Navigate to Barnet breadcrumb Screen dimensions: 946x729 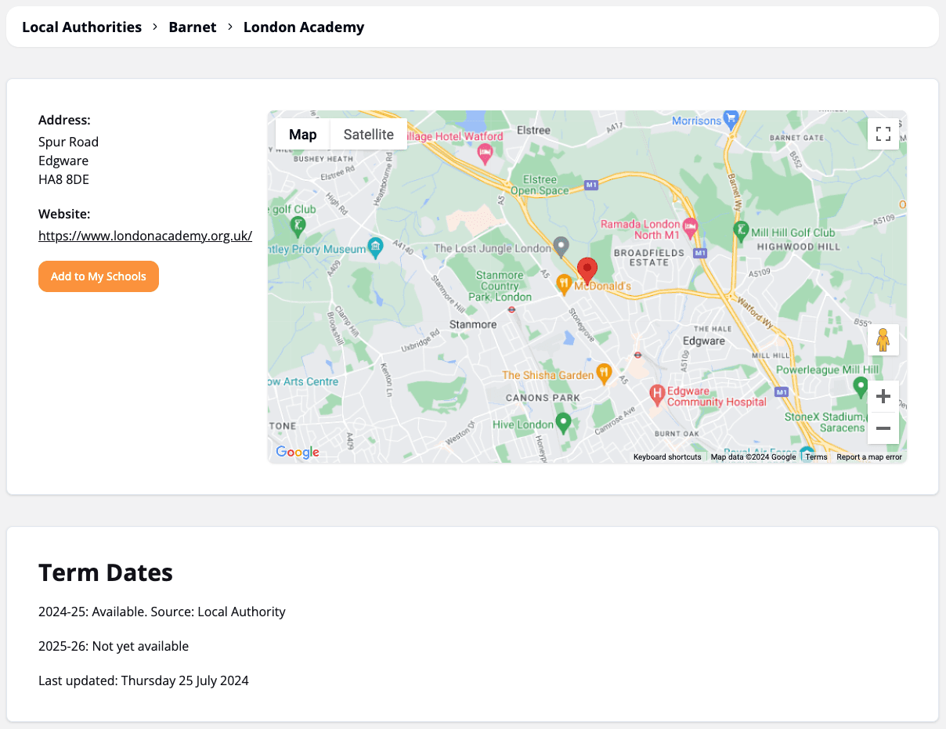pyautogui.click(x=193, y=27)
